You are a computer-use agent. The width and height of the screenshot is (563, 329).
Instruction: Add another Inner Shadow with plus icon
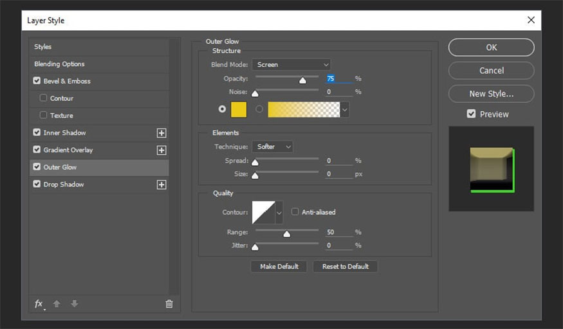(x=162, y=133)
